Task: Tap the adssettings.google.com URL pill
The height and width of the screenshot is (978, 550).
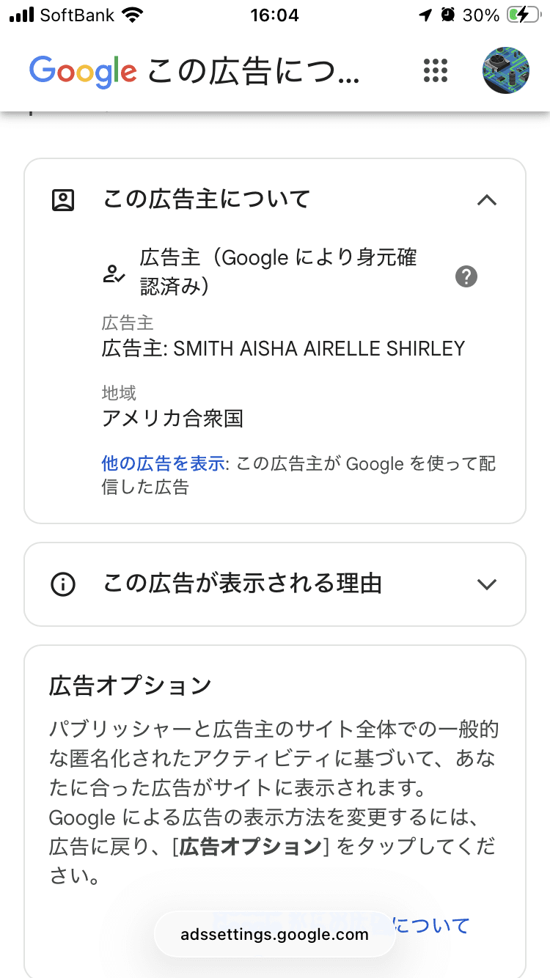Action: tap(274, 934)
